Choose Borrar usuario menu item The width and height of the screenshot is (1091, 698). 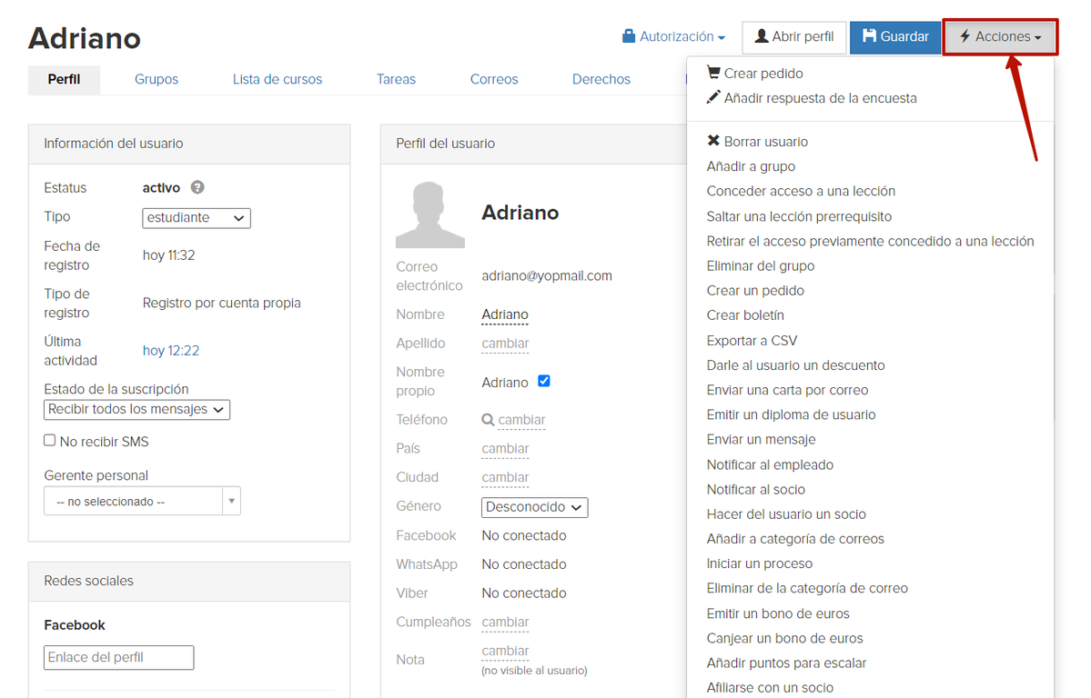[758, 142]
